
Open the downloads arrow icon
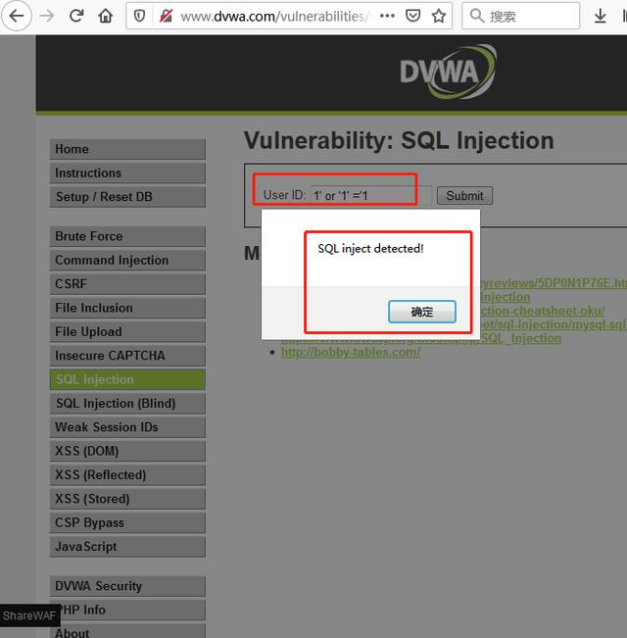pos(601,16)
